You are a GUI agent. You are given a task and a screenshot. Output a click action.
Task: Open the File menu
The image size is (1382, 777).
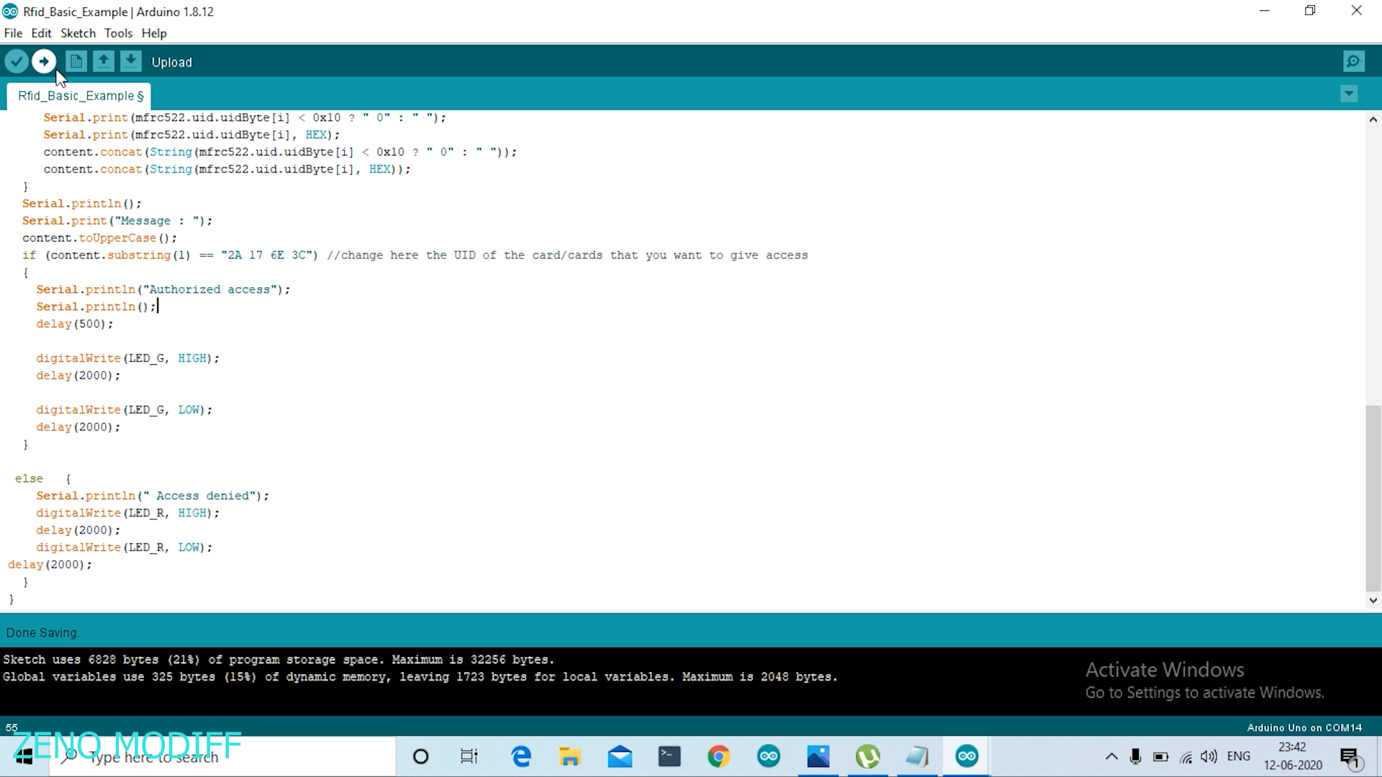coord(13,33)
